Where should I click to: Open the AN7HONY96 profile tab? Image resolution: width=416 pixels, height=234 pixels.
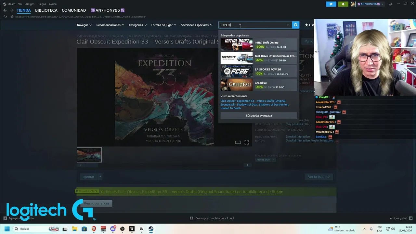click(x=108, y=10)
